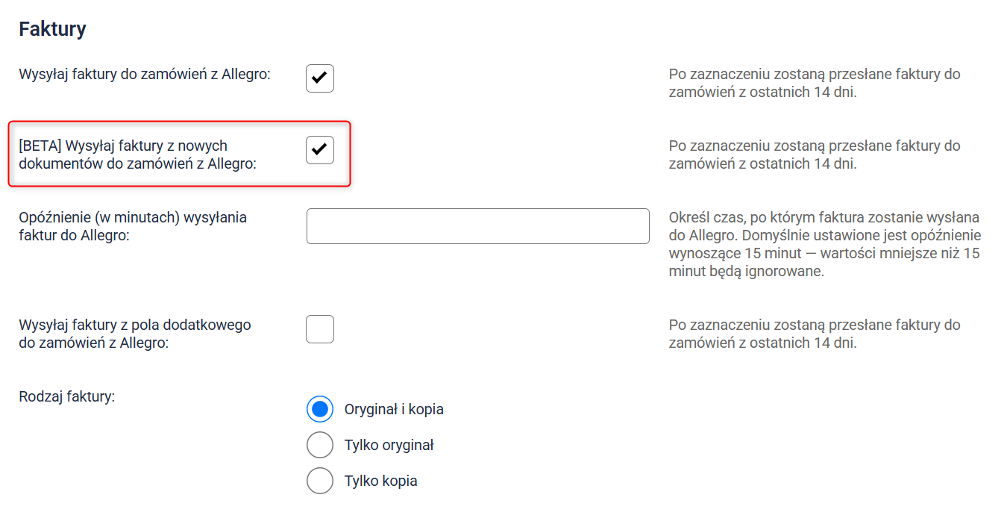Select the 'Oryginał i kopia' radio button
The image size is (1007, 521).
[320, 409]
